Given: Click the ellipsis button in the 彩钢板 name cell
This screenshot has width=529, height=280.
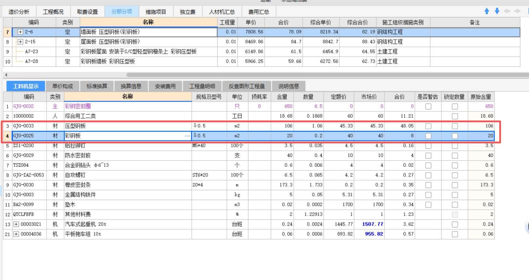Looking at the screenshot, I should click(187, 136).
